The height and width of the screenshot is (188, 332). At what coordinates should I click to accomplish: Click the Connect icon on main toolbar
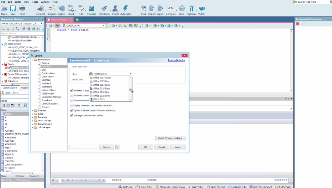point(40,9)
